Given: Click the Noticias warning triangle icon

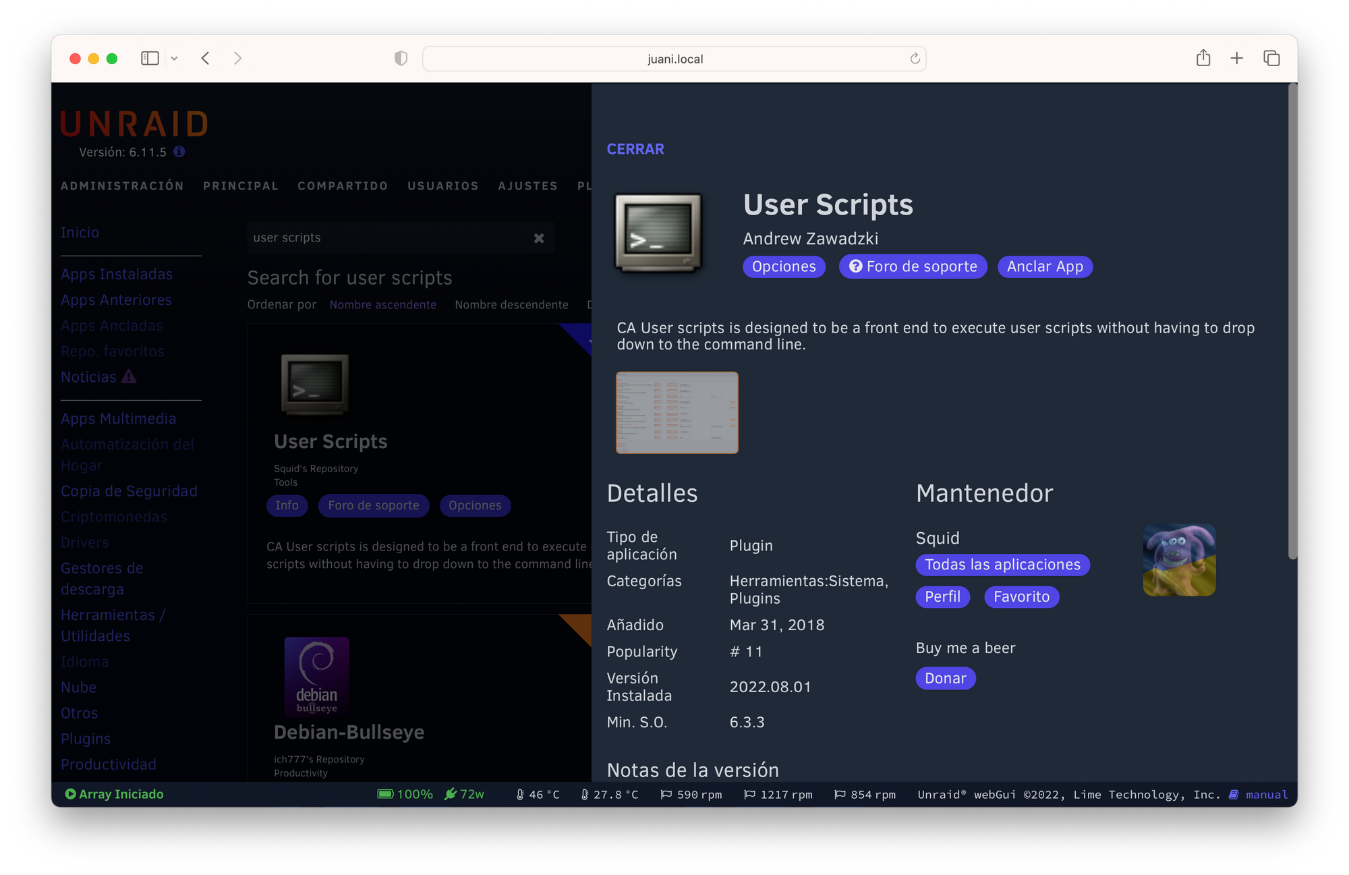Looking at the screenshot, I should [x=129, y=376].
